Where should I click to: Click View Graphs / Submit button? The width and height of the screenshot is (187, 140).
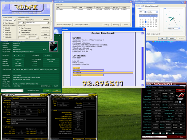pos(81,24)
